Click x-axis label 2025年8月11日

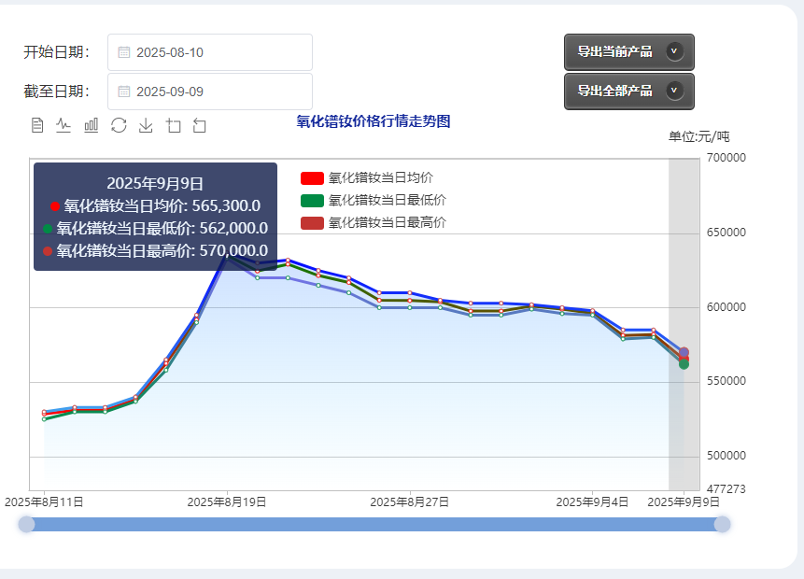44,502
